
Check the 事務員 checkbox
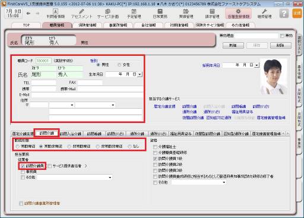click(23, 172)
